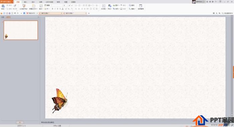The image size is (234, 127).
Task: Click the Save icon in quick access bar
Action: coord(4,13)
